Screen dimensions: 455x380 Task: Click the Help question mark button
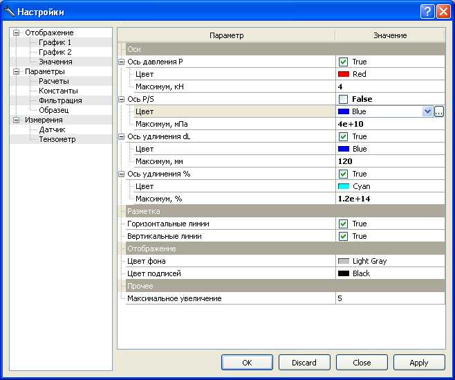tap(427, 12)
